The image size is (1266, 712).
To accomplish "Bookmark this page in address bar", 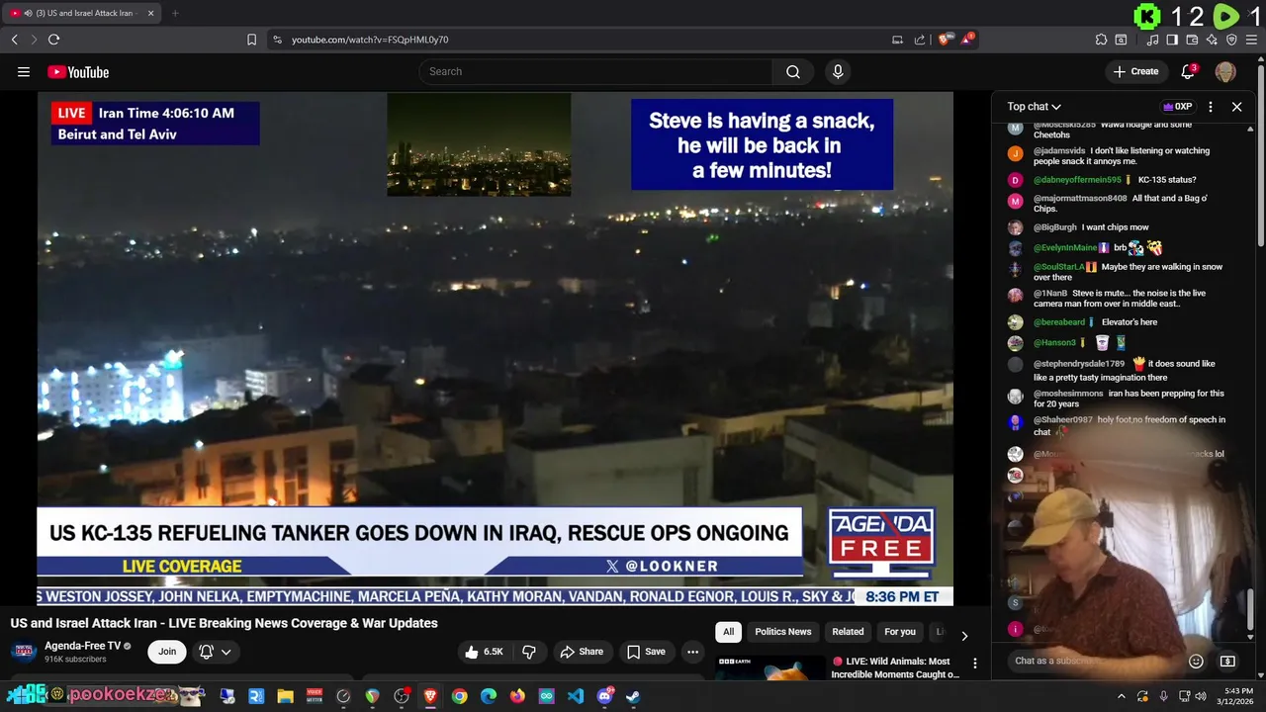I will click(x=251, y=40).
